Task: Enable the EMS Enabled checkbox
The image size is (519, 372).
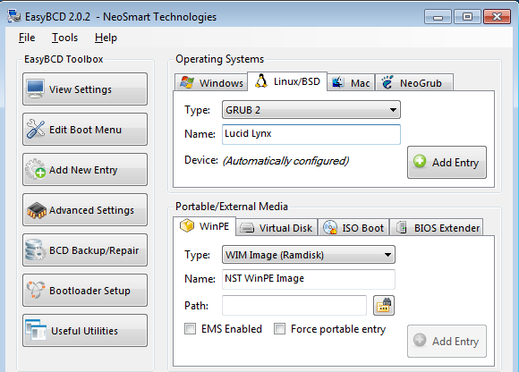Action: 190,329
